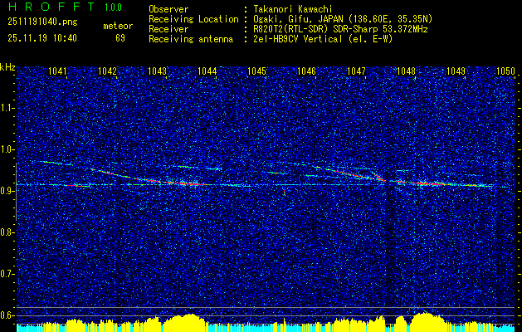Click the meteor count 69
This screenshot has width=522, height=332.
[x=120, y=38]
